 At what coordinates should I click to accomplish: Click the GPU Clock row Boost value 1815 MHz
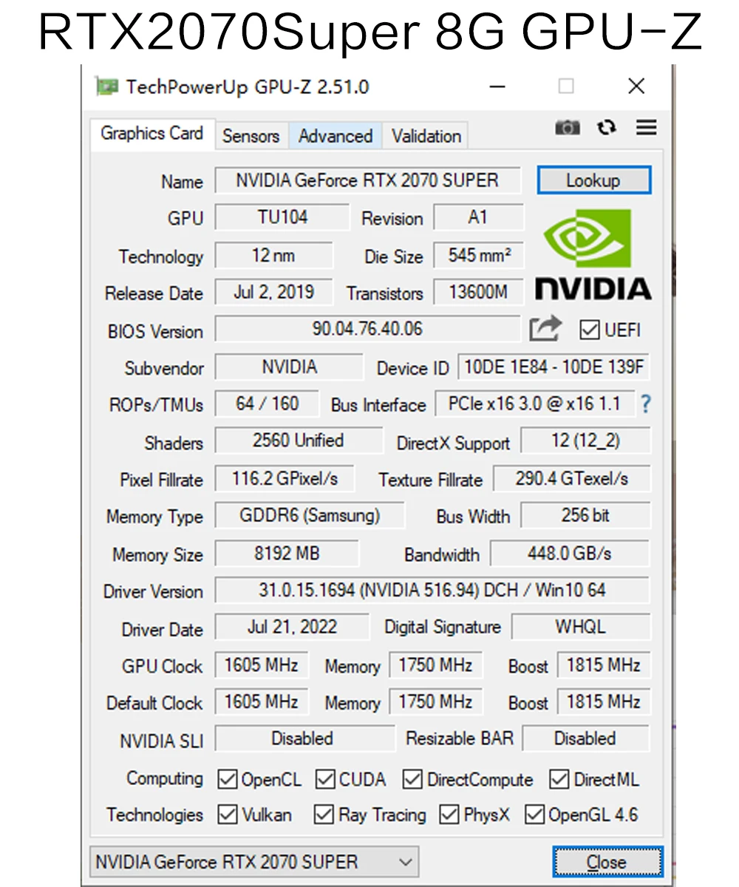pyautogui.click(x=604, y=665)
